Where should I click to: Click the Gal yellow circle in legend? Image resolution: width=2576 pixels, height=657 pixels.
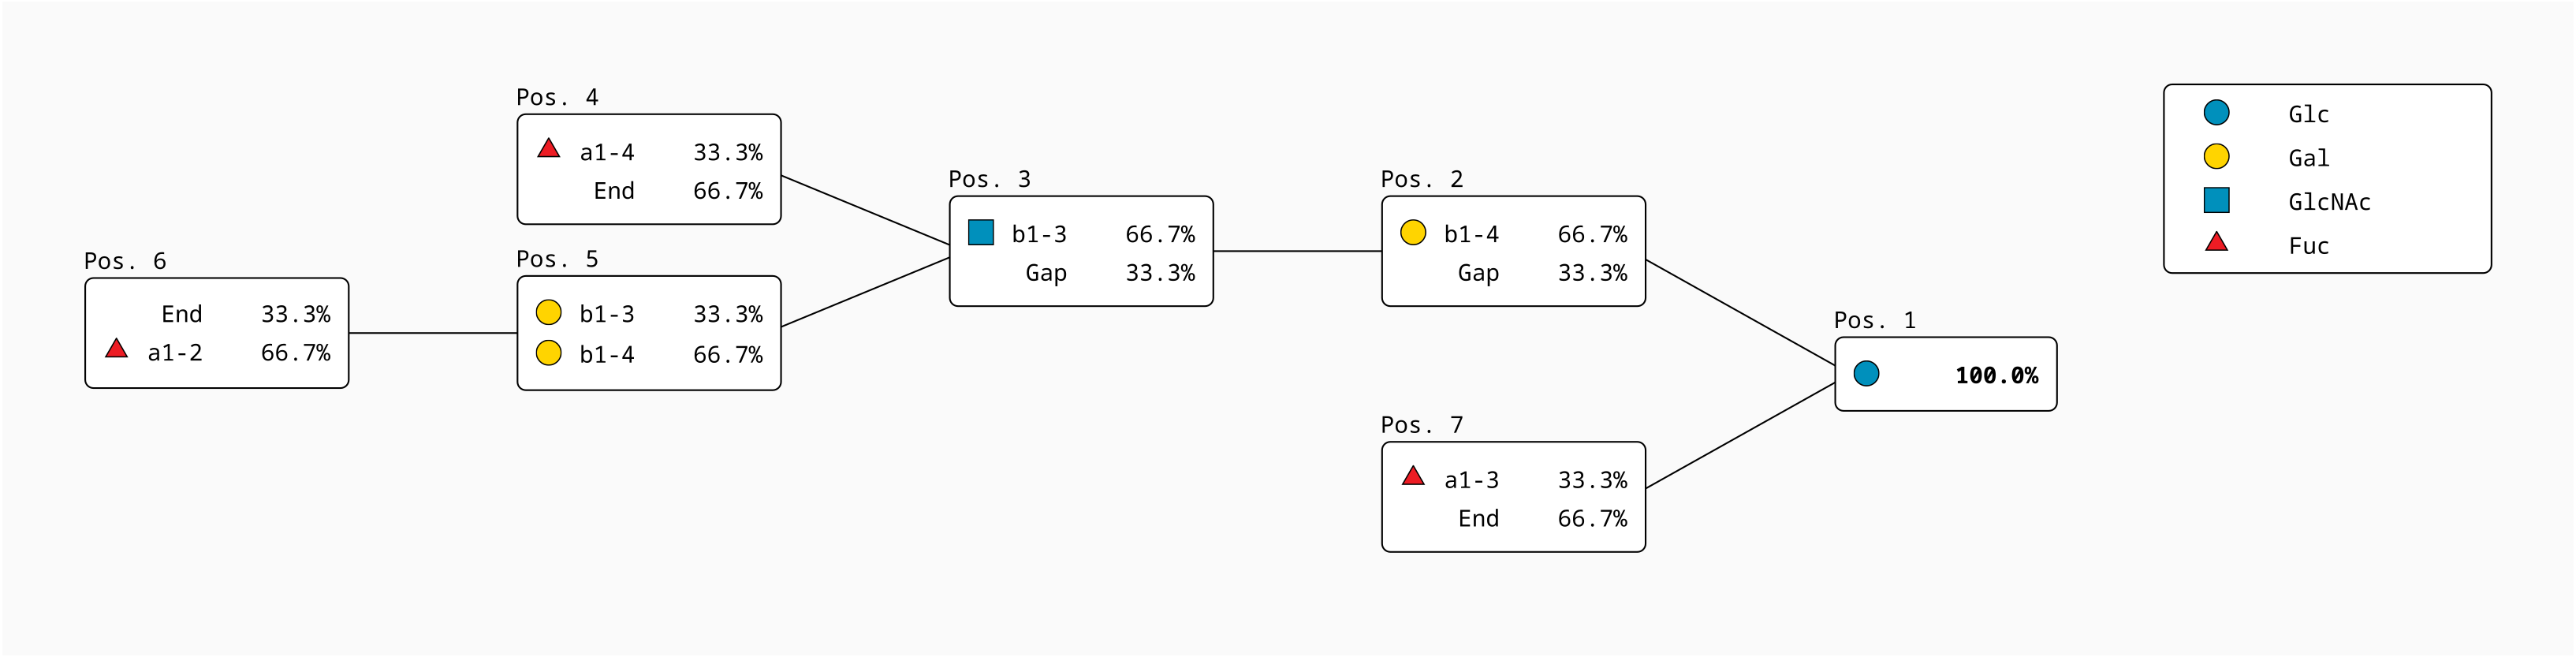(2216, 157)
